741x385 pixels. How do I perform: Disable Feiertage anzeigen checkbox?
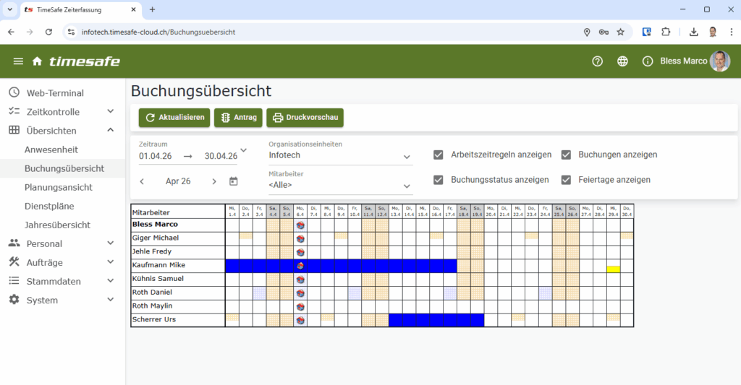566,180
